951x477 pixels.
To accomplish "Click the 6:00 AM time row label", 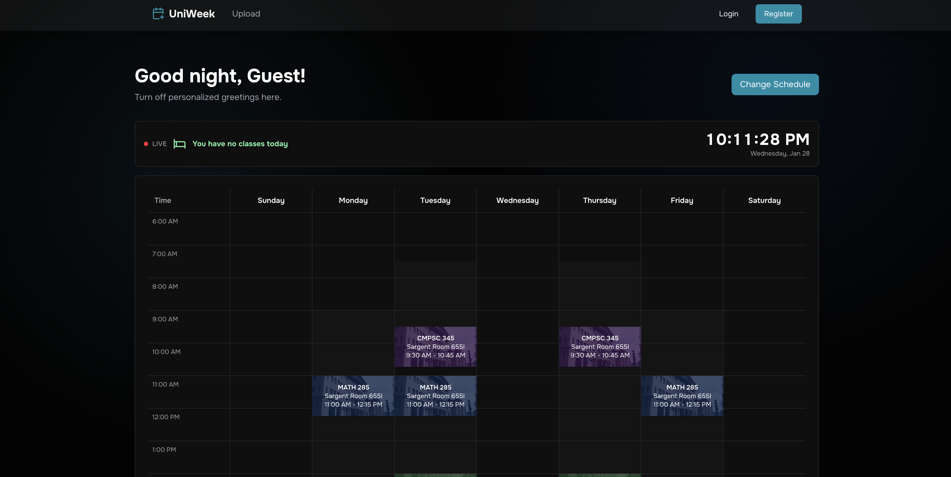I will point(165,221).
